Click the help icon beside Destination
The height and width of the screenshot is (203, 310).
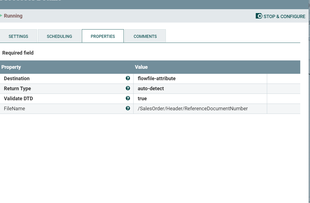[128, 78]
